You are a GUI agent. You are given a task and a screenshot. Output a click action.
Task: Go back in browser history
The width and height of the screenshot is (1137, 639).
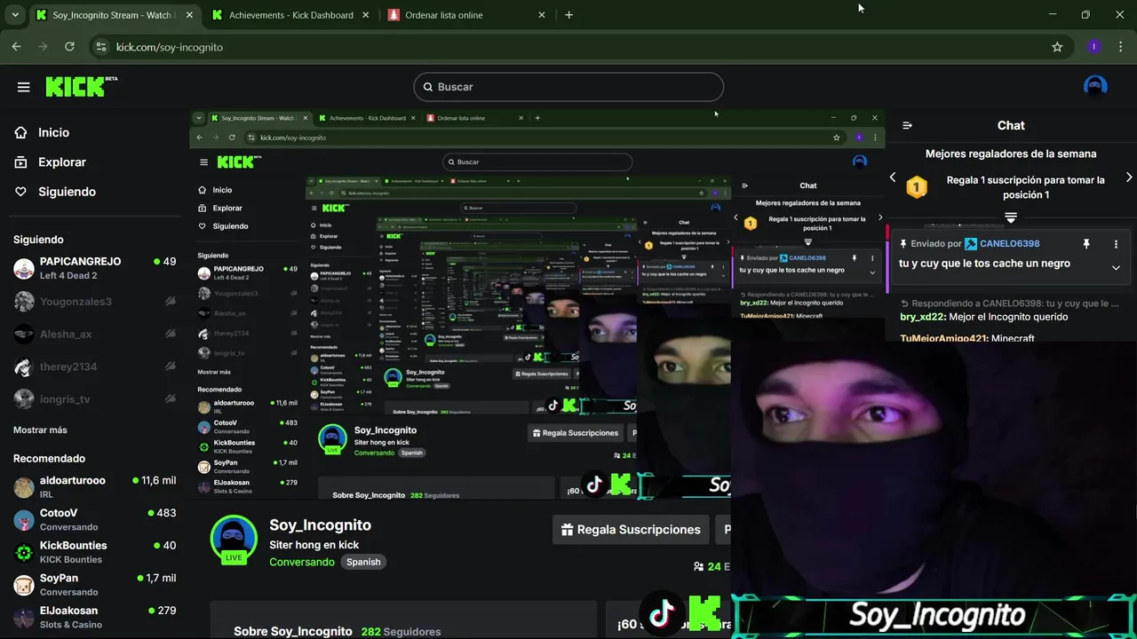pos(17,47)
